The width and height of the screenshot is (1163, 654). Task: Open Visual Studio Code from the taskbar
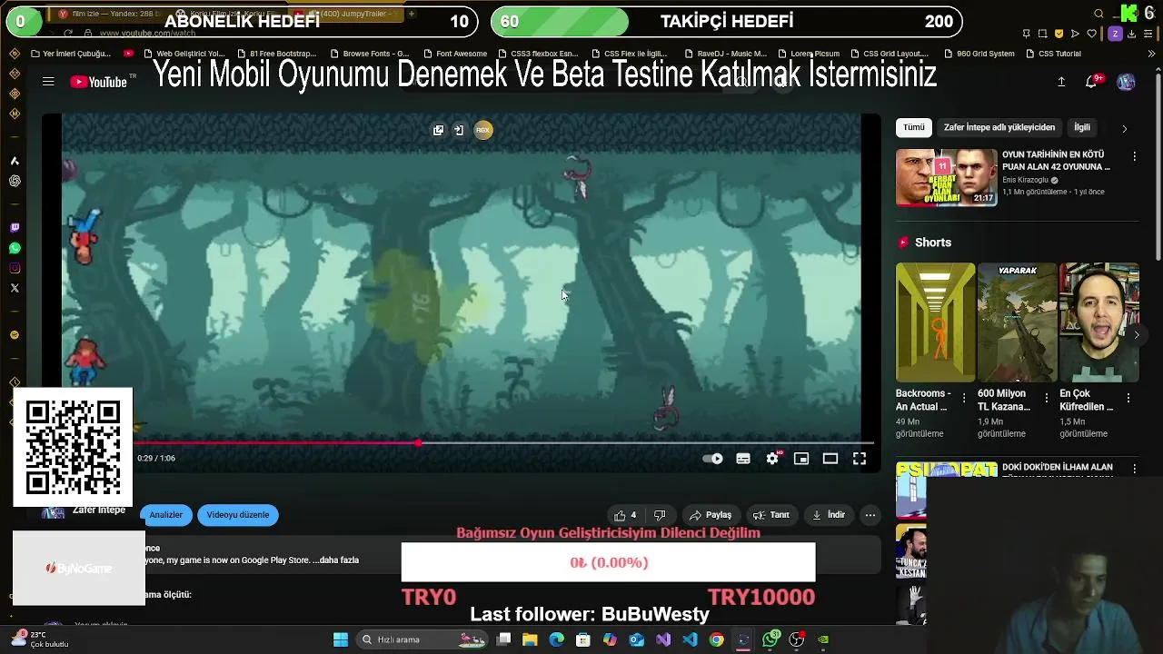coord(690,639)
